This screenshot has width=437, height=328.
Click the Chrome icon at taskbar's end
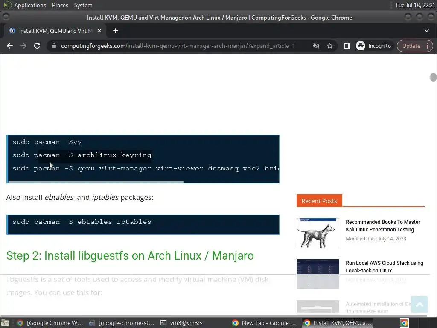point(404,323)
